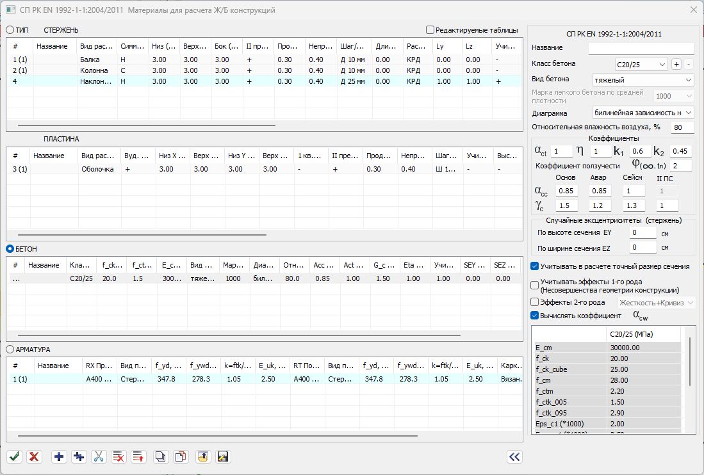Click the Название text input field
Viewport: 704px width, 475px height.
coord(641,48)
